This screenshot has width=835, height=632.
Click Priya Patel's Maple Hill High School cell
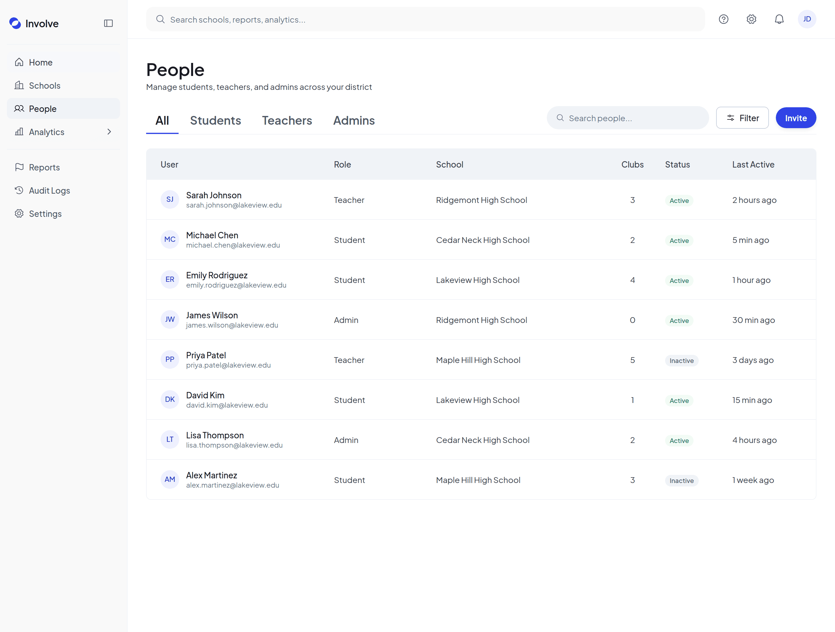pos(478,360)
